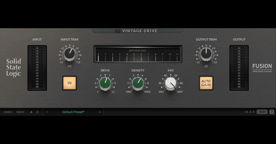This screenshot has width=276, height=144.
Task: Click the Redo button
Action: coord(20,112)
